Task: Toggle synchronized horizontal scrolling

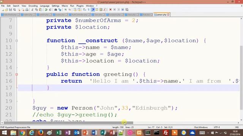Action: pos(79,9)
